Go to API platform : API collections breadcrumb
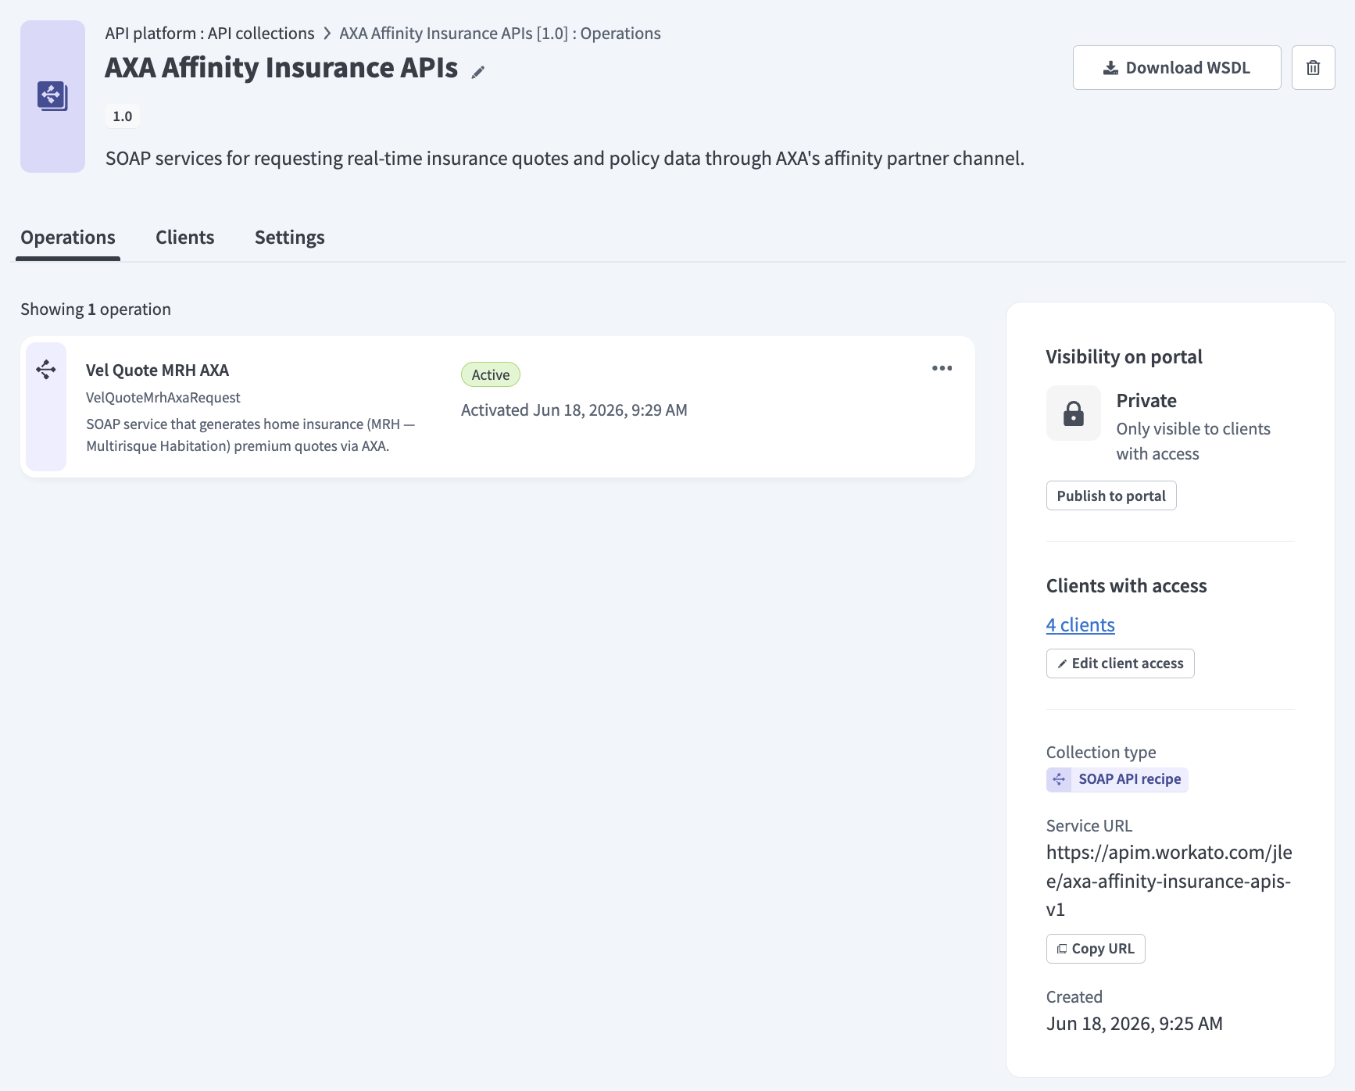 [209, 34]
